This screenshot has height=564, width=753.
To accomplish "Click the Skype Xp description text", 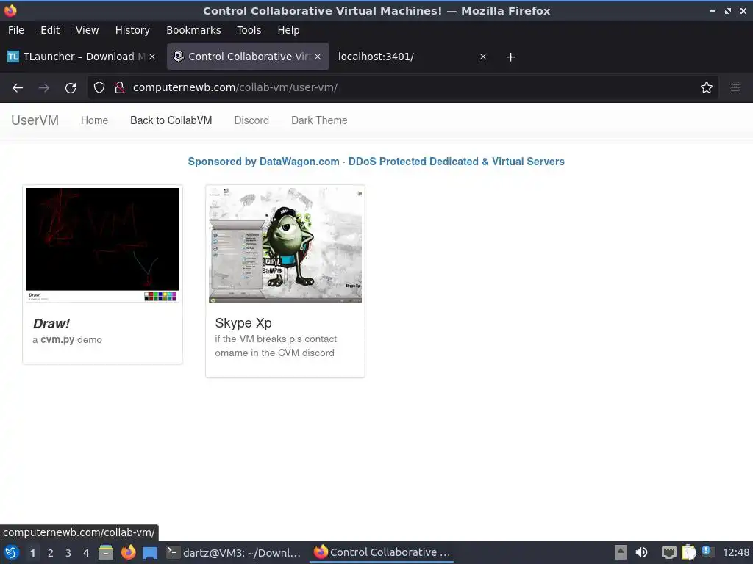I will (x=276, y=346).
